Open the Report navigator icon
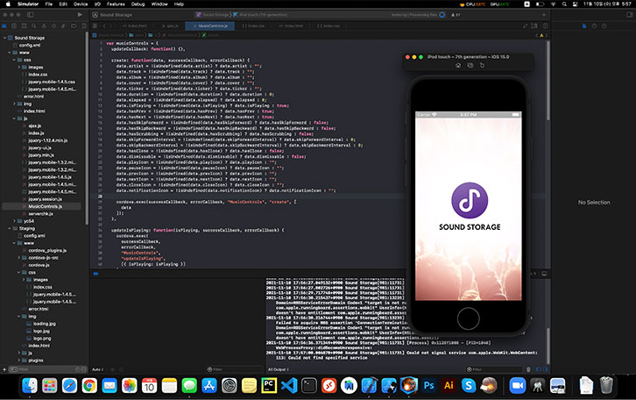This screenshot has width=636, height=400. [x=83, y=26]
